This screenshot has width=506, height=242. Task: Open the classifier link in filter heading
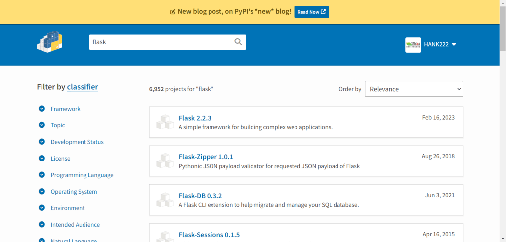pyautogui.click(x=83, y=87)
